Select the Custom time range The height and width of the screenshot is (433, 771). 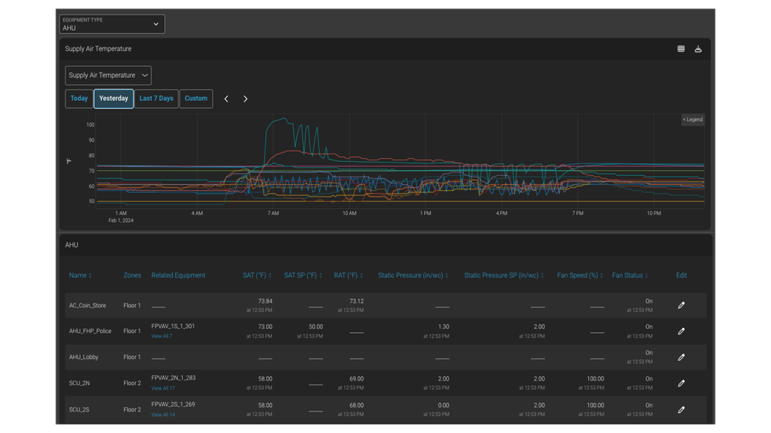click(x=196, y=99)
